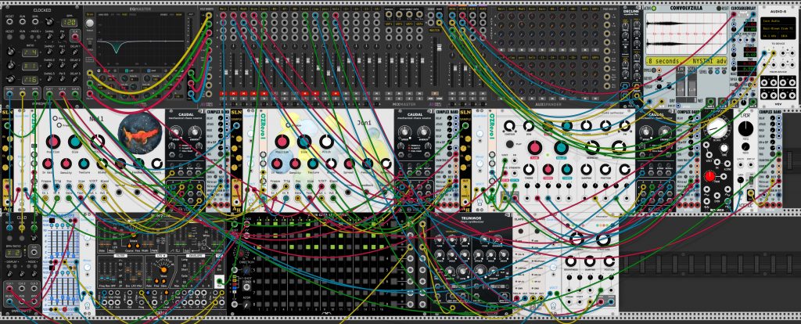Click the ClockableDelay module title
801x324 pixels.
(744, 9)
